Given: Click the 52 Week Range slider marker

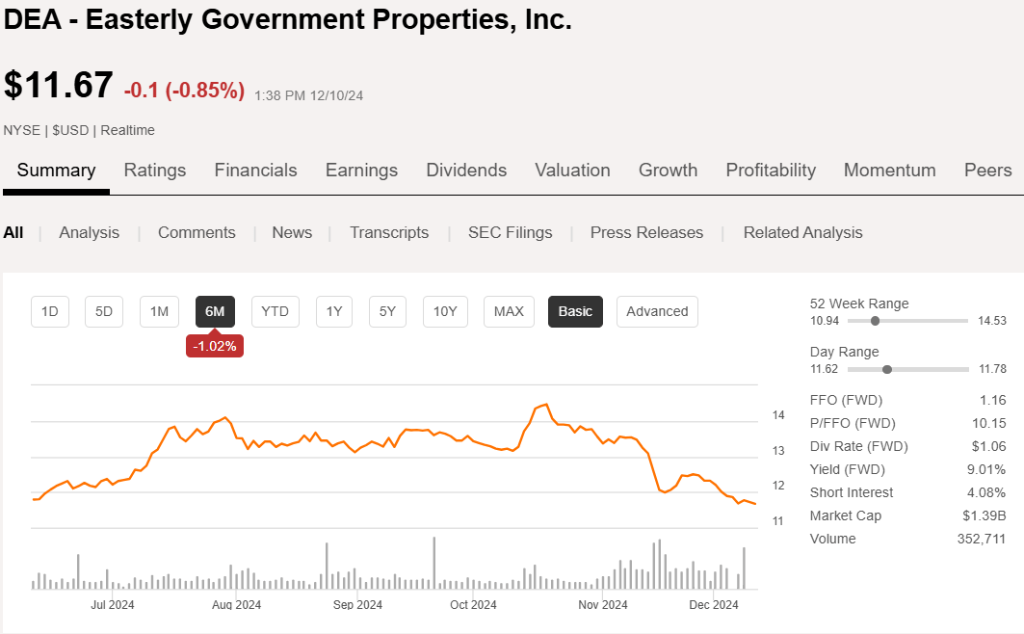Looking at the screenshot, I should 875,321.
